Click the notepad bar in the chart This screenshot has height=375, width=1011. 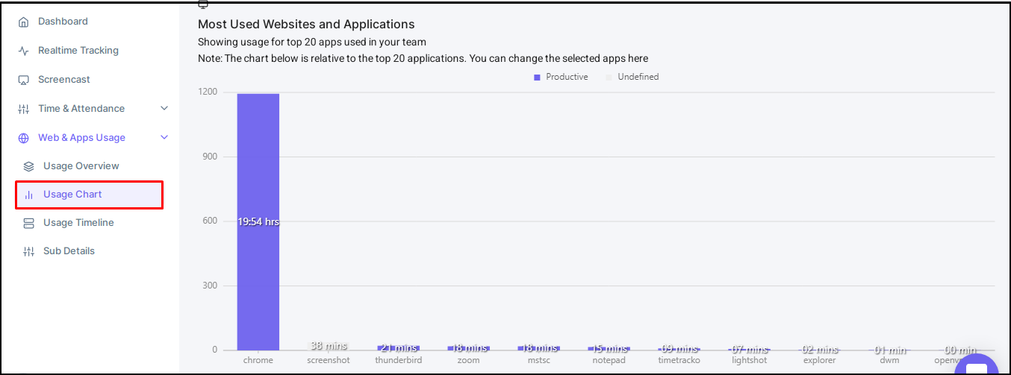point(609,348)
